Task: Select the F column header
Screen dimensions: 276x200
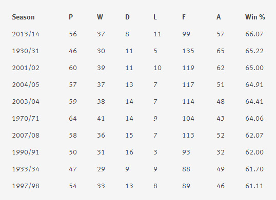Action: point(184,17)
